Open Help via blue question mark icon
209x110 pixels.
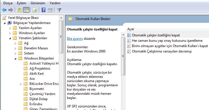43,10
